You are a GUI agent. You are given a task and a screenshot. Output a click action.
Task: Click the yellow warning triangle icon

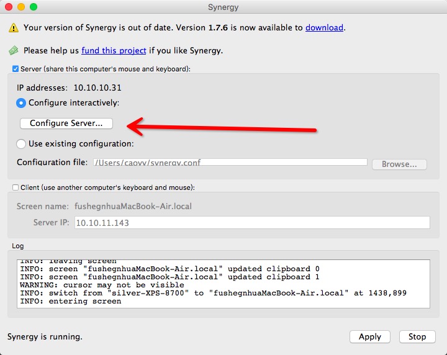pos(14,28)
